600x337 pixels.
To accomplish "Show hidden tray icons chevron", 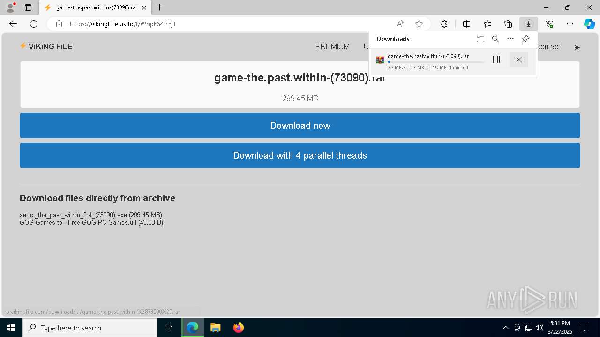I will click(505, 328).
